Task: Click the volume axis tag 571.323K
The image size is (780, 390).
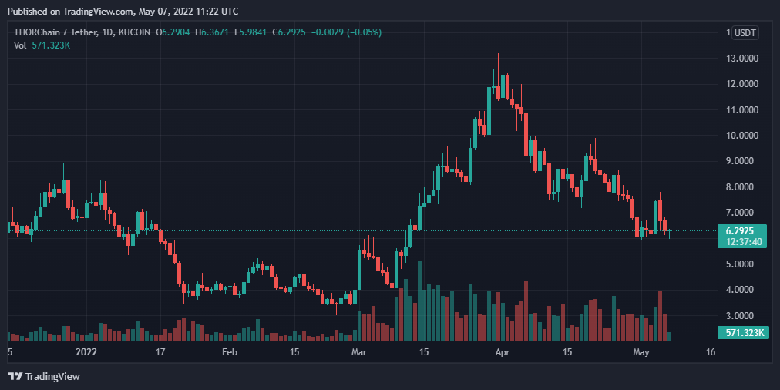Action: click(743, 332)
